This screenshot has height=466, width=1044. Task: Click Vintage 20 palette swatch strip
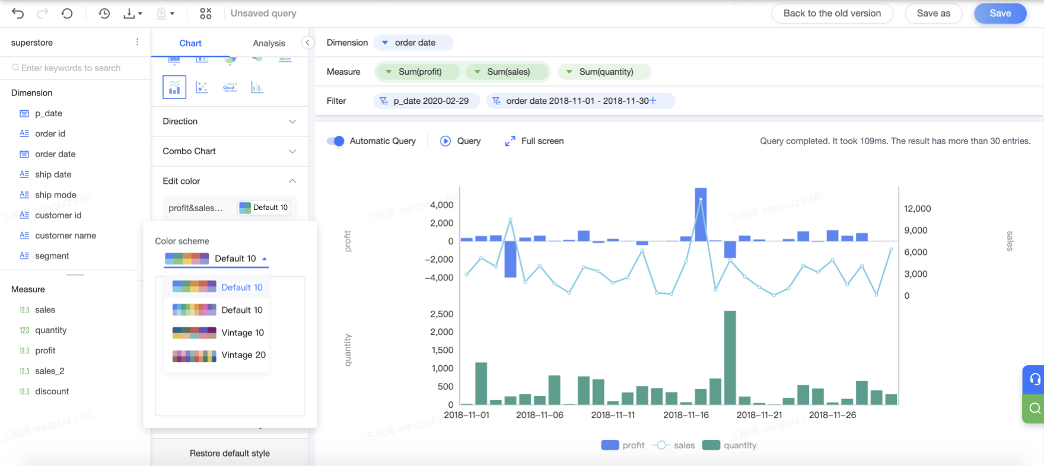pos(194,355)
